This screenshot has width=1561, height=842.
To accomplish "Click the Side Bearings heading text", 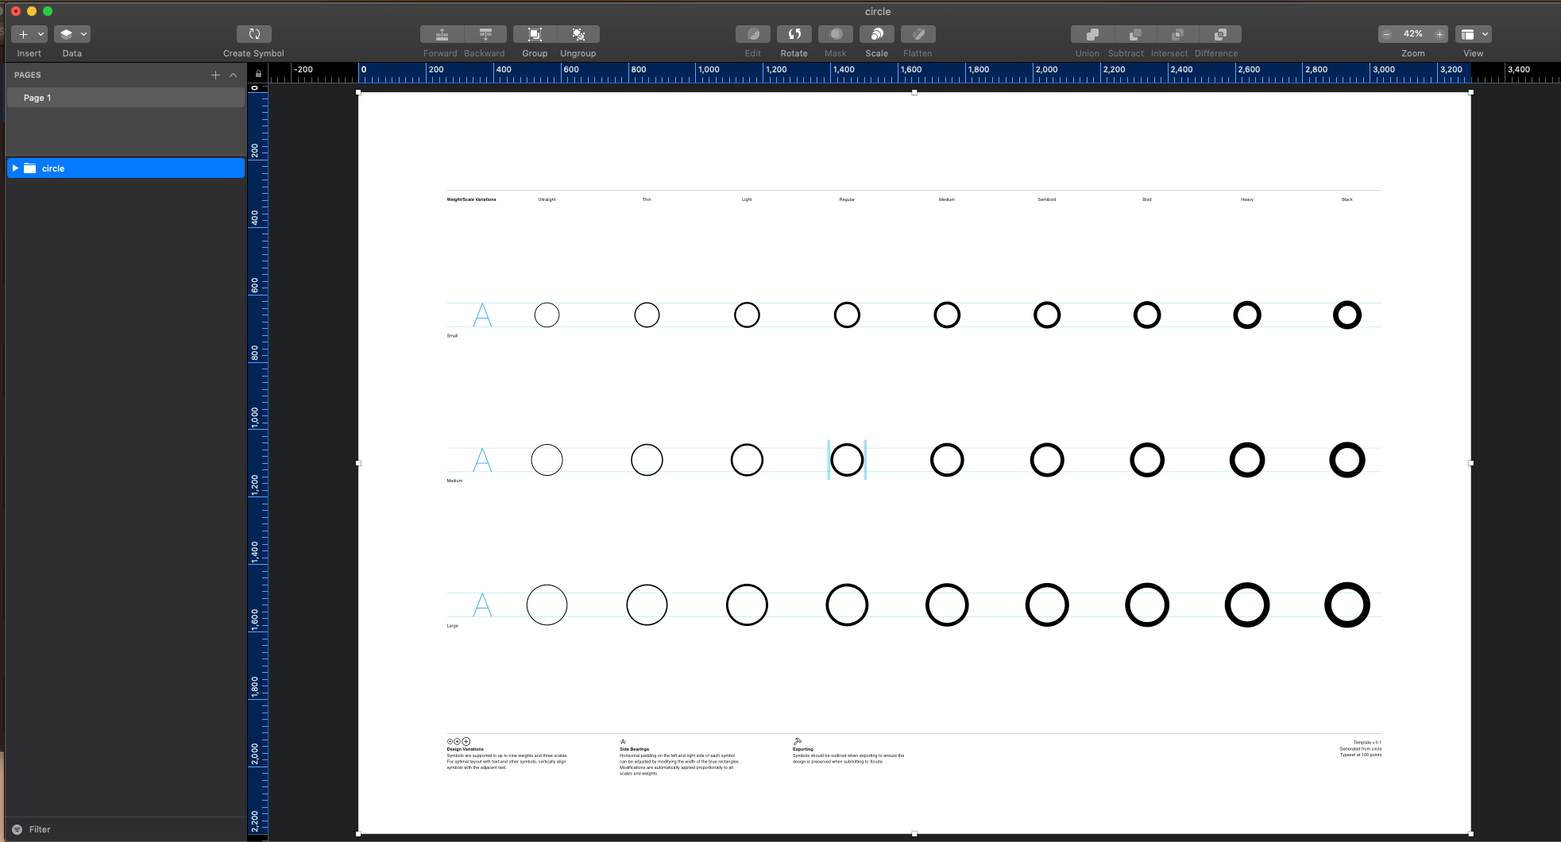I will click(634, 749).
